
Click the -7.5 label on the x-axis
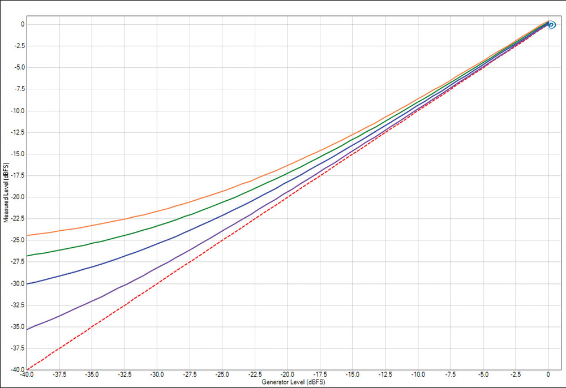(x=451, y=374)
